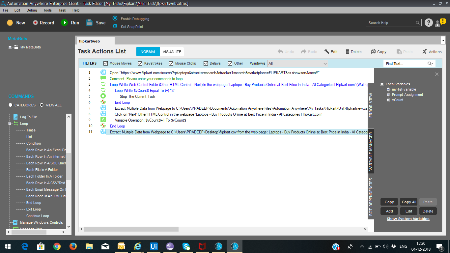Save the task using the Save icon
Screen dimensions: 450x253
89,23
